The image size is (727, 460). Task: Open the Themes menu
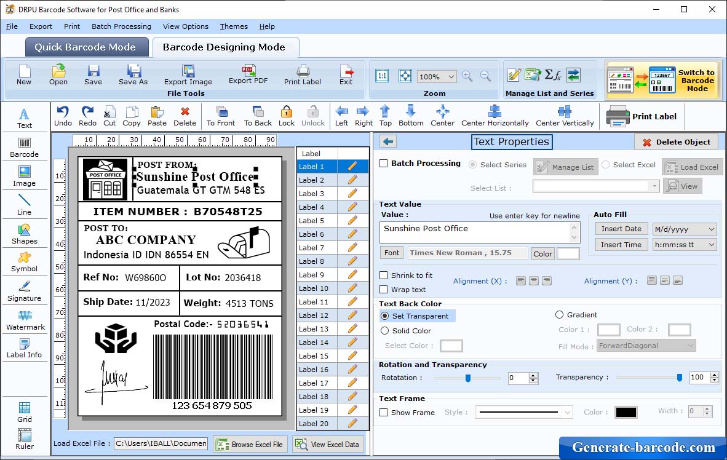click(234, 26)
